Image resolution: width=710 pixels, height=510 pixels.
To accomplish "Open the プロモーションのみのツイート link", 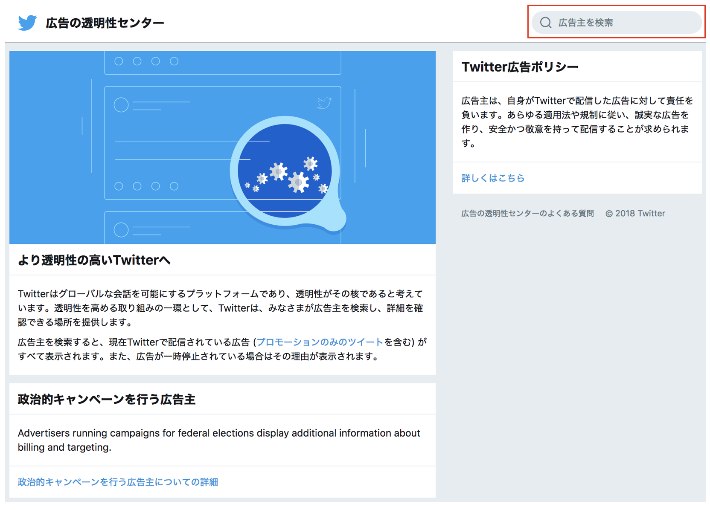I will click(320, 342).
